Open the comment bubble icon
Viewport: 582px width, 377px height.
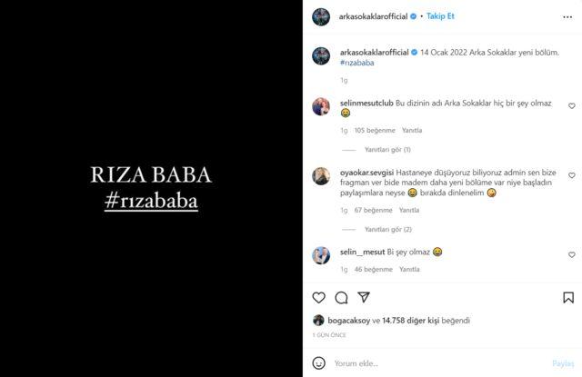point(341,297)
